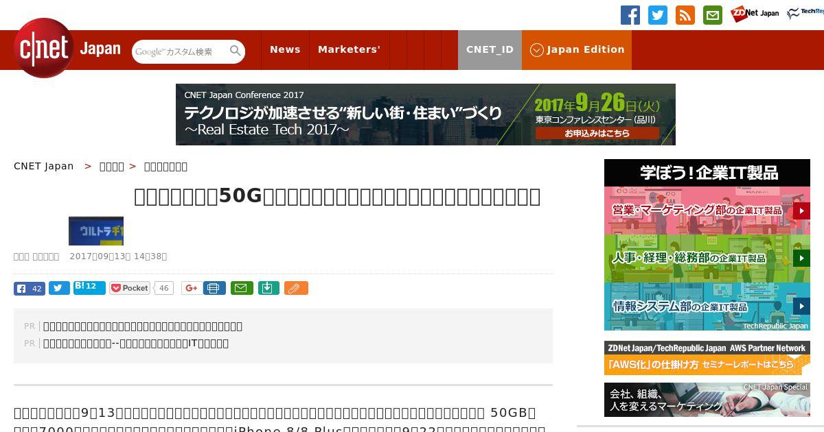The image size is (824, 432).
Task: Open the 人を変えるマーケティング special banner
Action: point(707,400)
